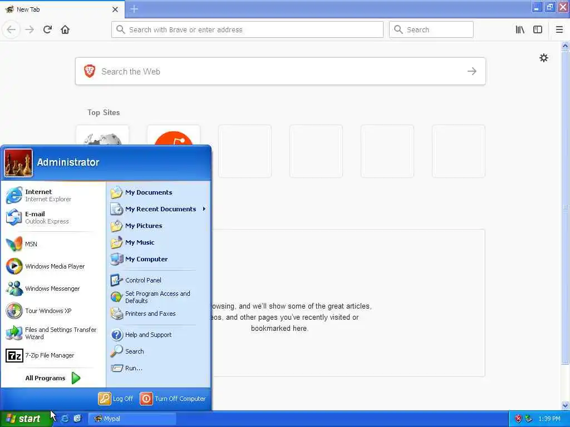Open Printers and Faxes
The height and width of the screenshot is (427, 570).
click(159, 314)
